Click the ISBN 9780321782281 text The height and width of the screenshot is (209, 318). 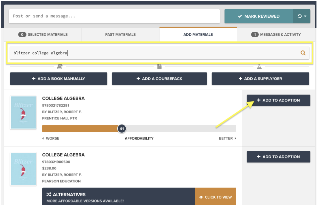[56, 106]
